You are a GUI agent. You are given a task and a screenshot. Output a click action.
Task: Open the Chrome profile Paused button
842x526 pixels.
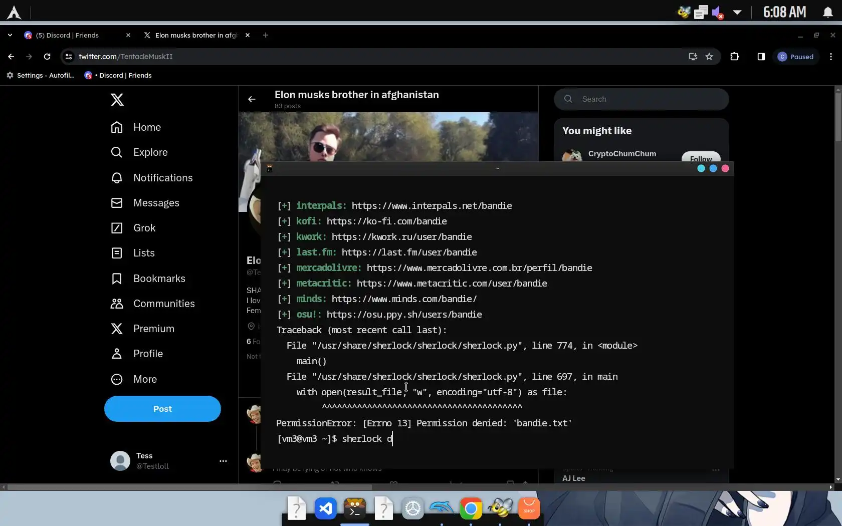pyautogui.click(x=796, y=57)
